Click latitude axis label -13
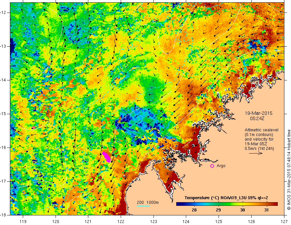The height and width of the screenshot is (225, 291). (x=3, y=46)
